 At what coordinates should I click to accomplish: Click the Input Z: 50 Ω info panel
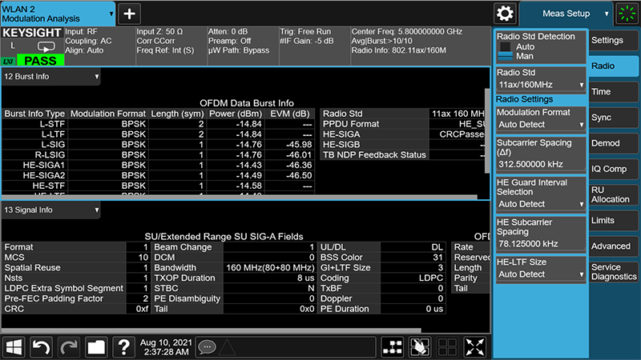click(171, 46)
